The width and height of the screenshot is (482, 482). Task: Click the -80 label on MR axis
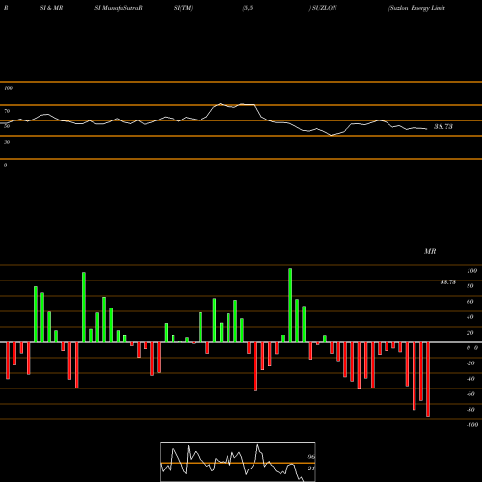470,410
